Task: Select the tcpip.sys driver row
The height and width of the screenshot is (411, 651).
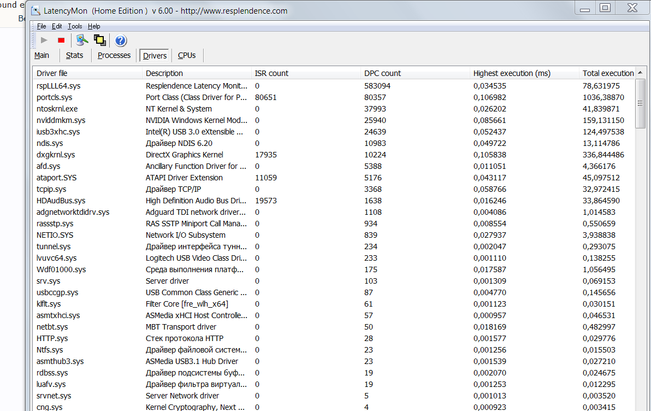Action: [x=334, y=189]
